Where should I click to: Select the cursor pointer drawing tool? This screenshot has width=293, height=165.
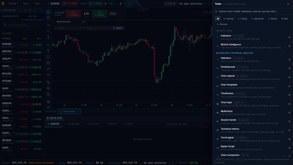(x=48, y=12)
